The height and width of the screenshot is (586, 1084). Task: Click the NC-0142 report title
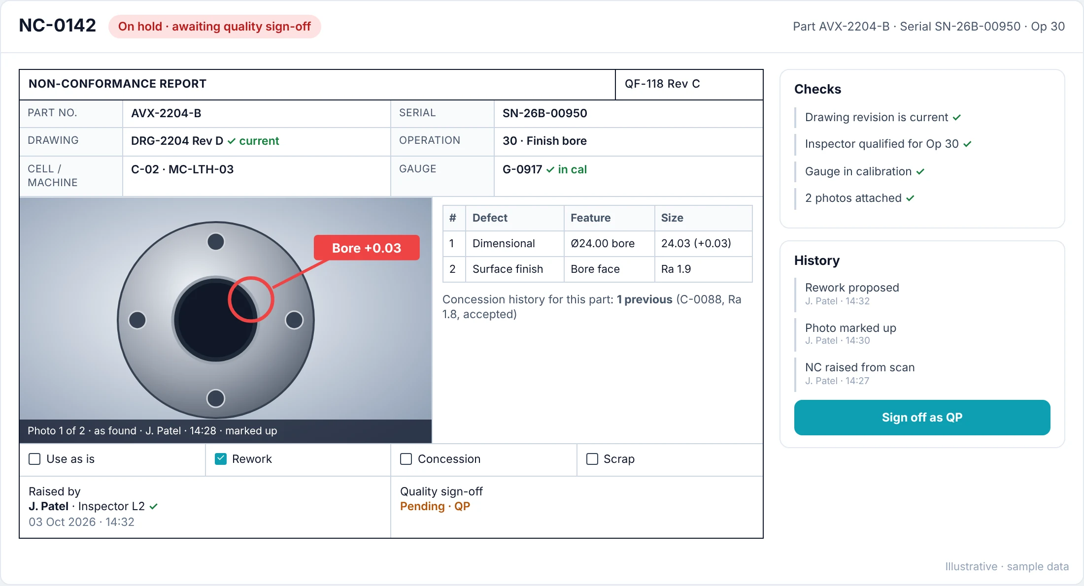57,26
